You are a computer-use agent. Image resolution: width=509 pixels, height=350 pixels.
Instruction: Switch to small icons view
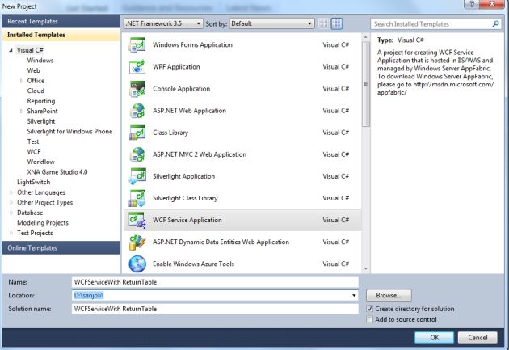point(323,23)
